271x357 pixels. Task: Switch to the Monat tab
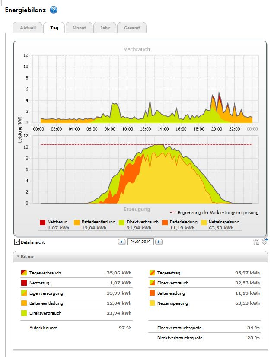click(79, 28)
